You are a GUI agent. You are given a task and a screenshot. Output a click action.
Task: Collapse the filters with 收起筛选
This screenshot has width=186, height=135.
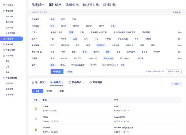177,12
